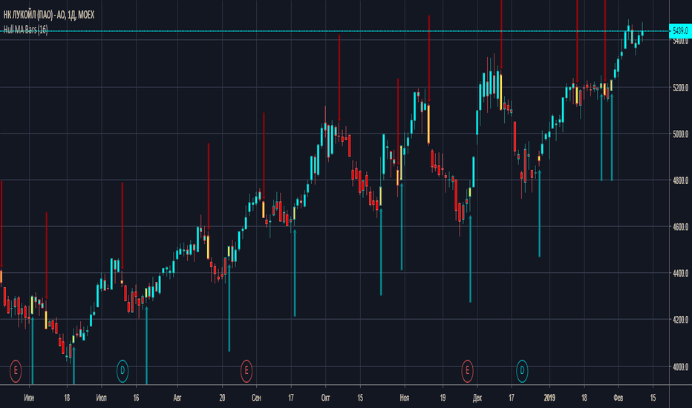
Task: Click the Ноя date label
Action: point(404,398)
